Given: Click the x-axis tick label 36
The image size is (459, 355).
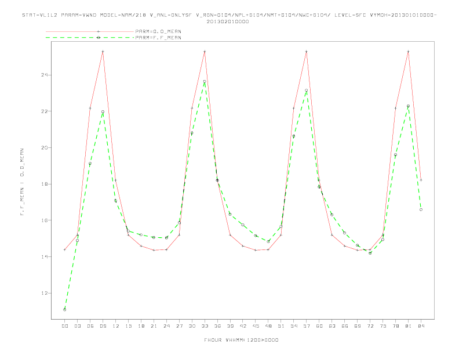Looking at the screenshot, I should point(217,326).
